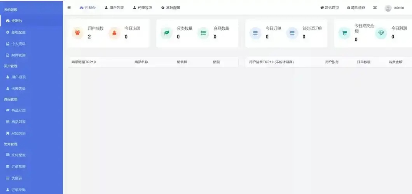
Task: Switch to the 用户列表 top tab
Action: 114,8
